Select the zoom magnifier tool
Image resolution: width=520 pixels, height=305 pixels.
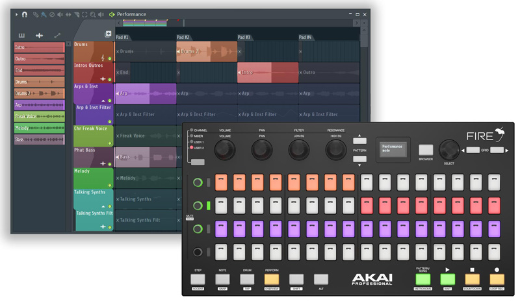(93, 14)
